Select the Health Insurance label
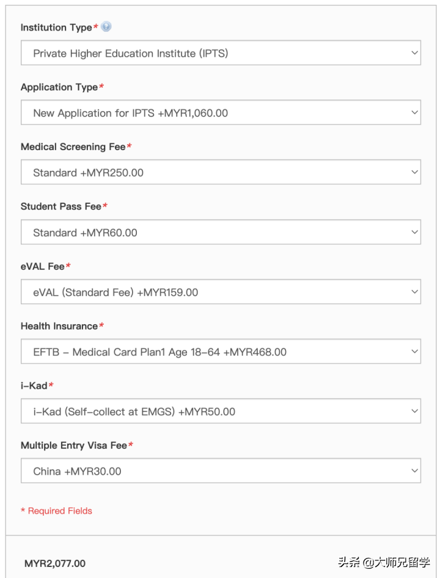This screenshot has height=578, width=440. tap(59, 327)
